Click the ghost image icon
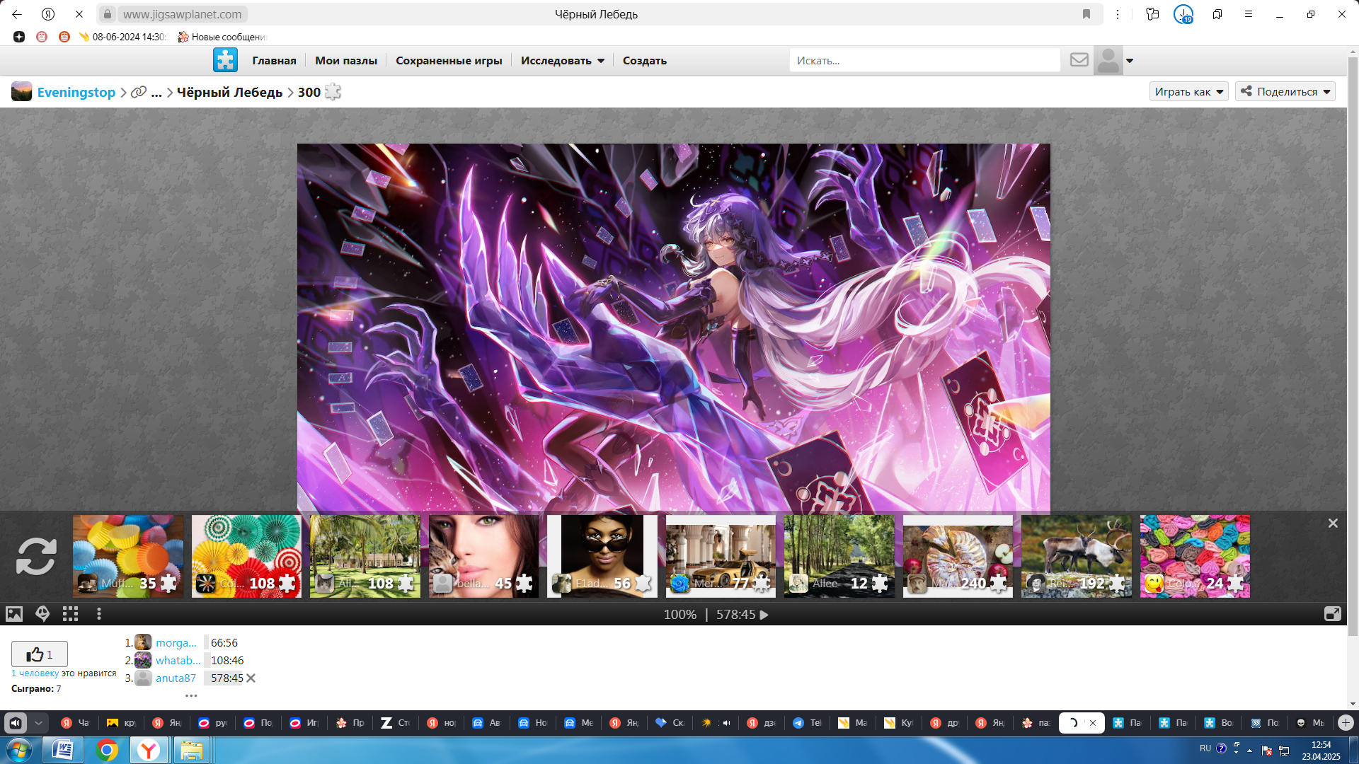 click(x=42, y=614)
